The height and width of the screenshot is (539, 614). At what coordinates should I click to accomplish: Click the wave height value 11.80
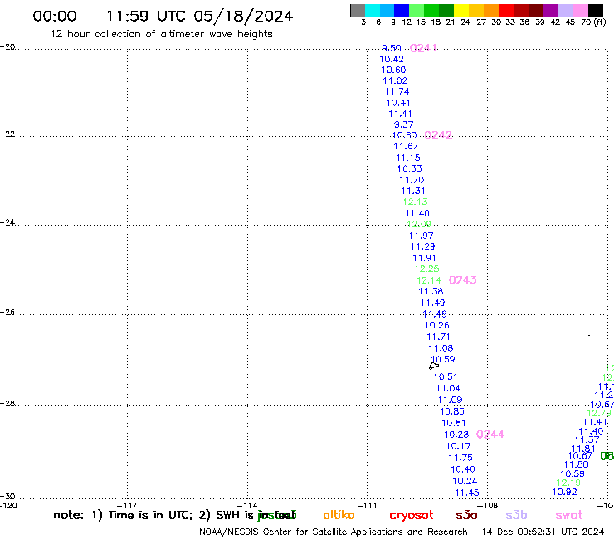tap(577, 464)
